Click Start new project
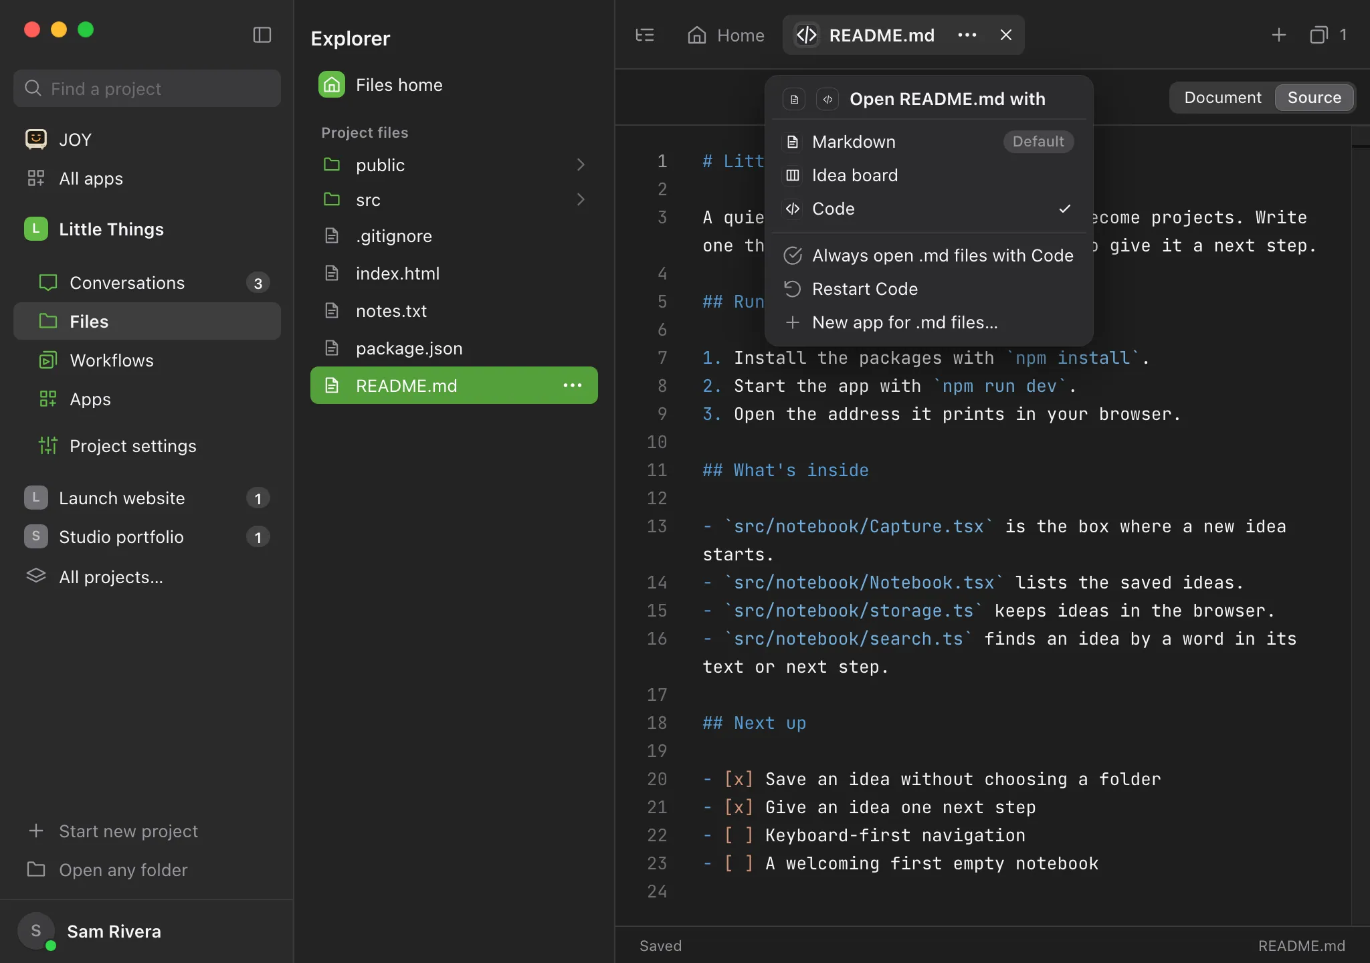1370x963 pixels. (x=147, y=831)
